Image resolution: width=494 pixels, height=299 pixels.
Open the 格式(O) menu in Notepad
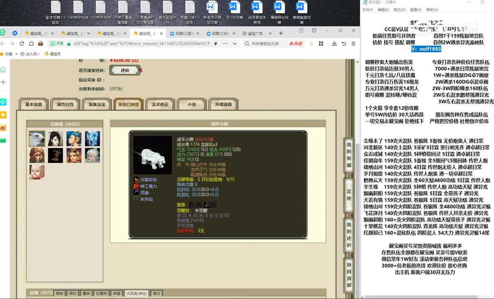tap(399, 10)
